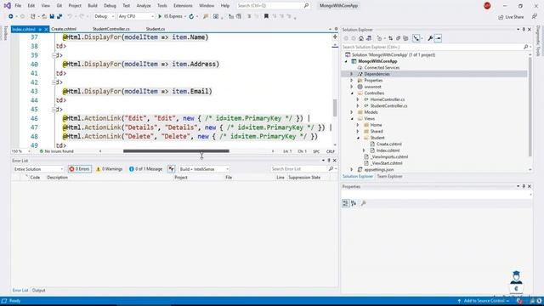544x306 pixels.
Task: Expand the Models folder
Action: tap(351, 112)
